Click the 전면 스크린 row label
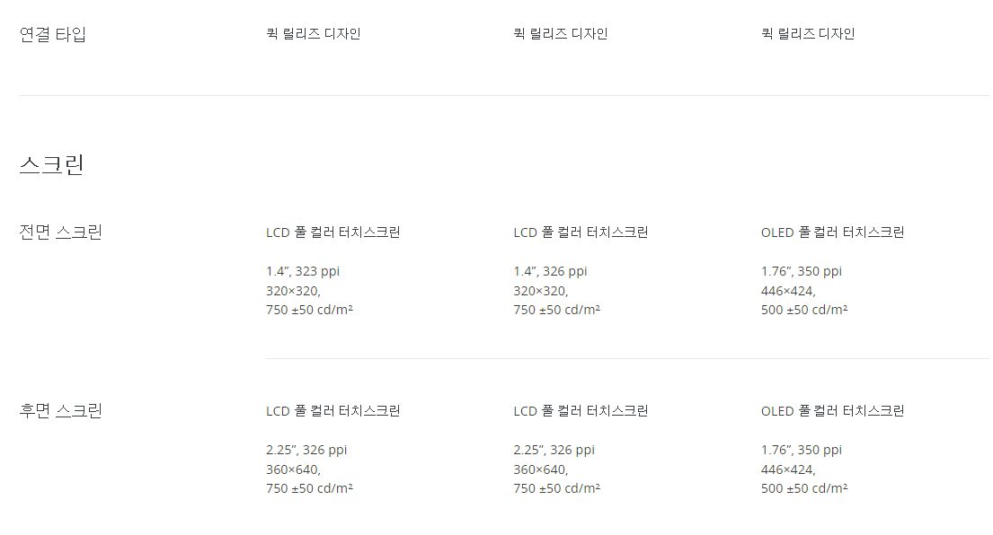 click(x=61, y=232)
